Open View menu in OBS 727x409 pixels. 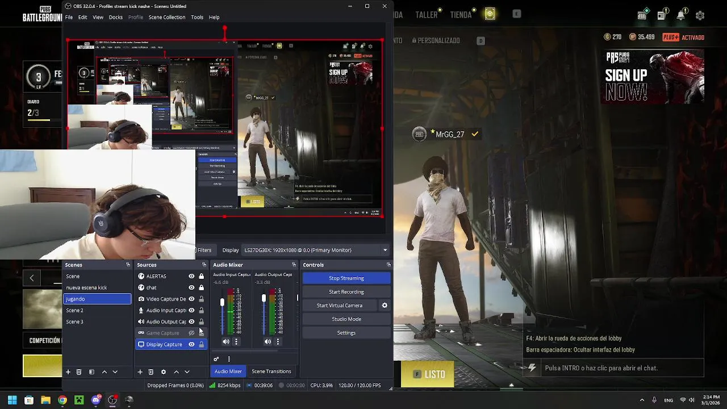tap(98, 17)
